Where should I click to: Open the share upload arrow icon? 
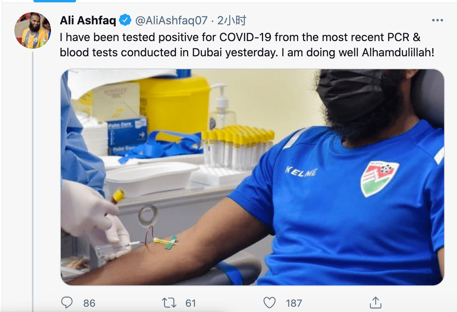point(375,302)
